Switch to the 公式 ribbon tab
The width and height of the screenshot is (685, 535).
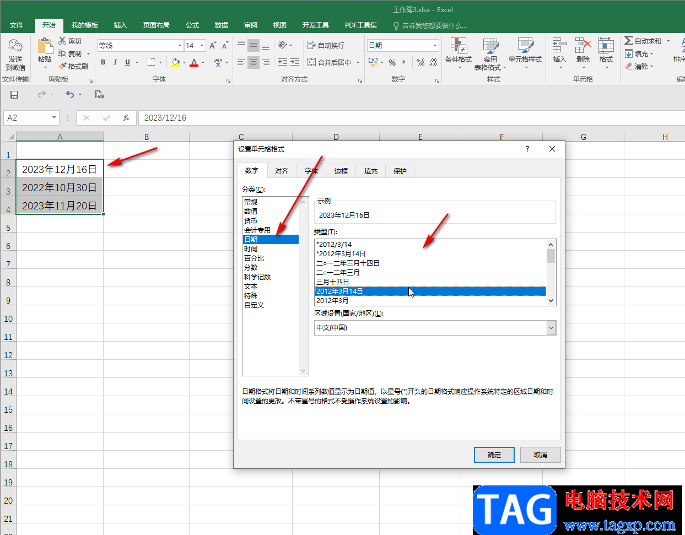192,25
